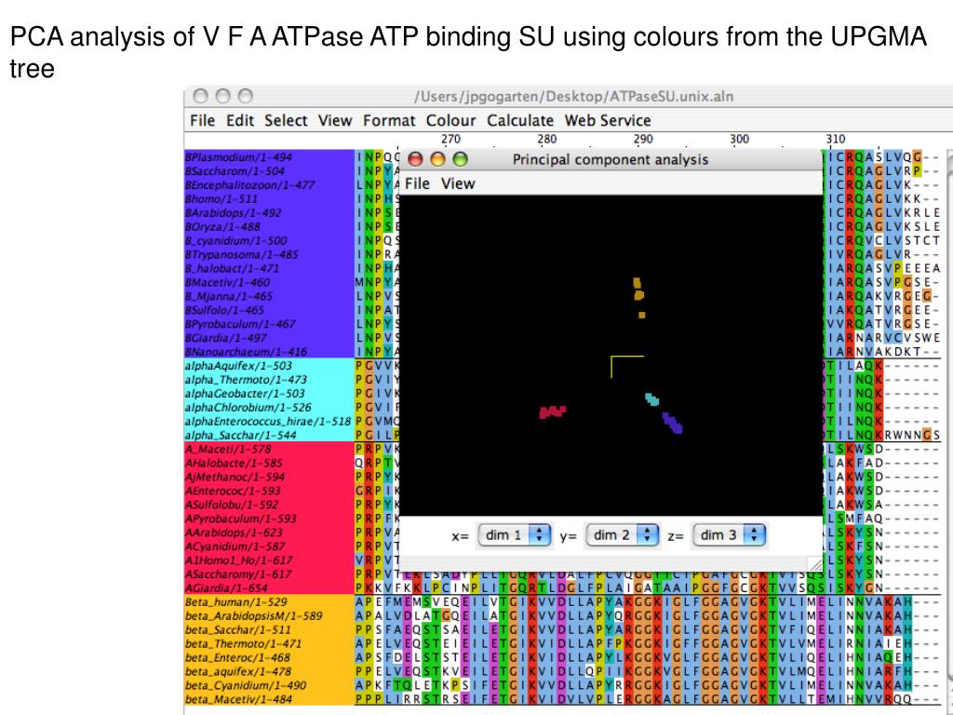Click column 290 on the alignment ruler
The width and height of the screenshot is (953, 715).
pyautogui.click(x=643, y=140)
